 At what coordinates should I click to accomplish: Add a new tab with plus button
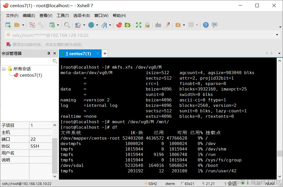tap(105, 53)
